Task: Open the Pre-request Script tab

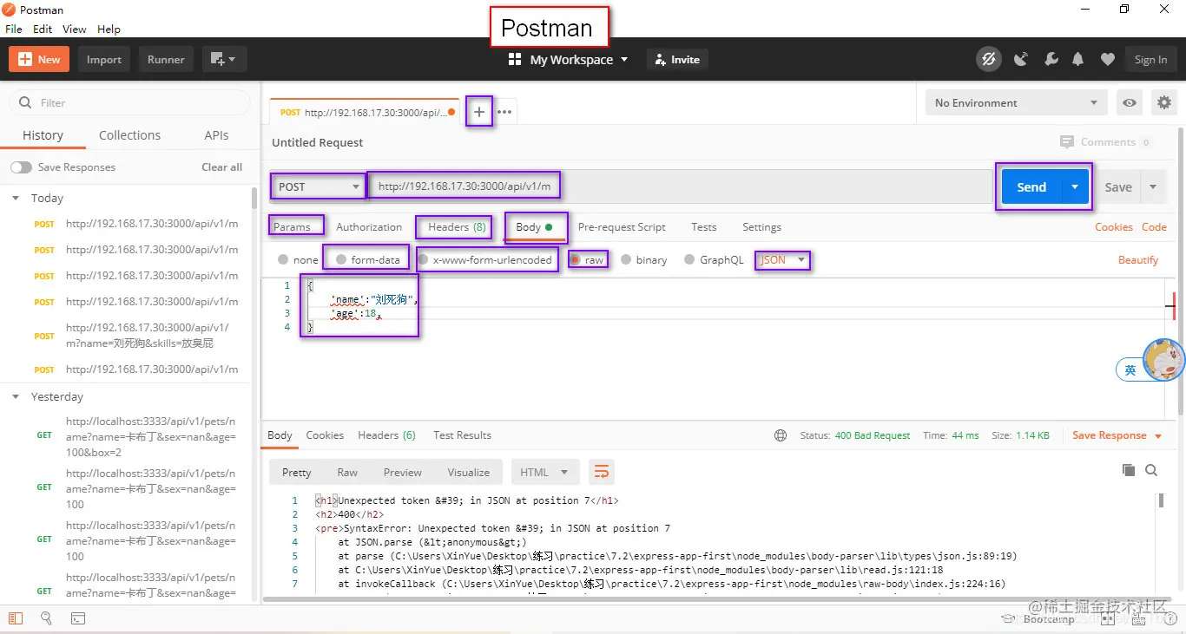Action: point(622,227)
